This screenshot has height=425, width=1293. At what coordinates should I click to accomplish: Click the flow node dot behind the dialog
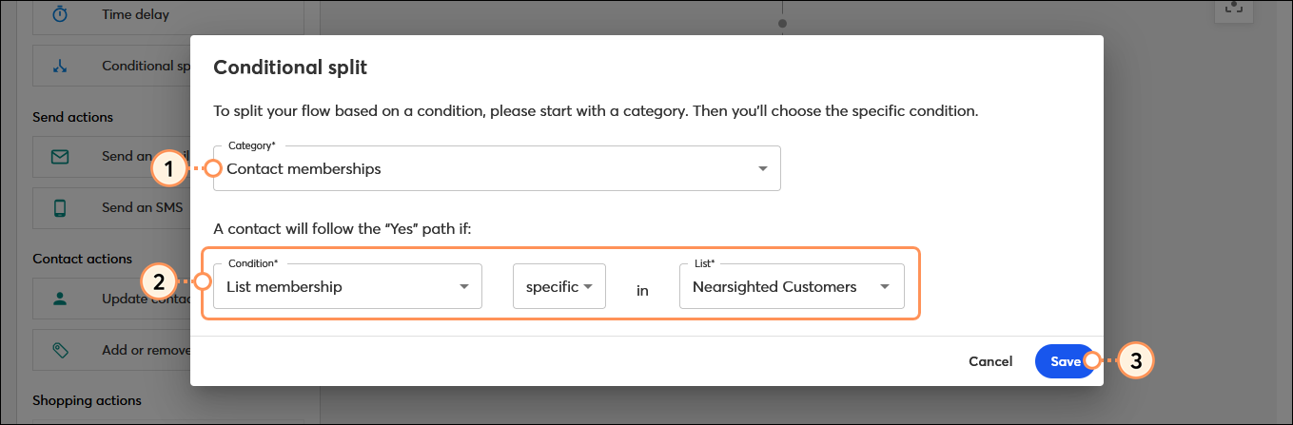pos(782,23)
